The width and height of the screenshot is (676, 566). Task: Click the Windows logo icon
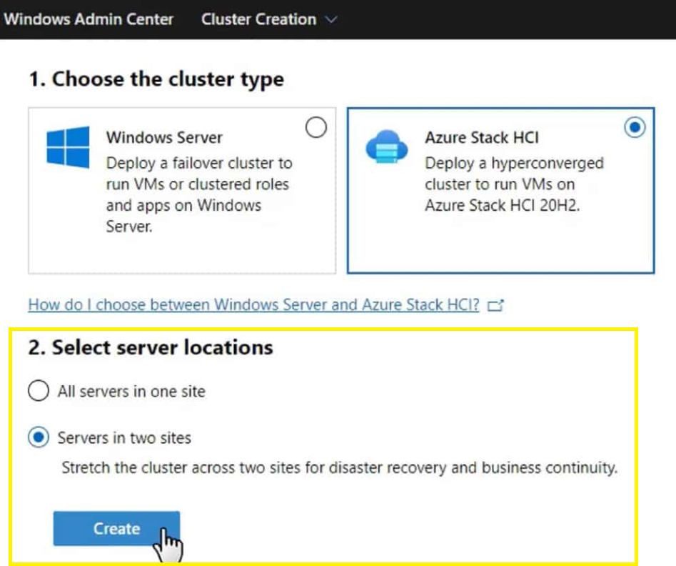pyautogui.click(x=68, y=147)
